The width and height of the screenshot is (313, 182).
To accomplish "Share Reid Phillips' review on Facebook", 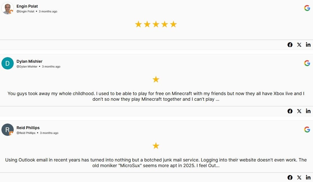I will (290, 177).
